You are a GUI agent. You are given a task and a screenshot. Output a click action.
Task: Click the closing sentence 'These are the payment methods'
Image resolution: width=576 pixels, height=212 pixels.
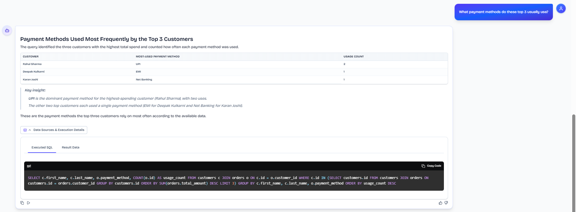[x=113, y=116]
